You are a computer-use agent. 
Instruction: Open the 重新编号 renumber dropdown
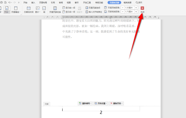tap(85, 103)
